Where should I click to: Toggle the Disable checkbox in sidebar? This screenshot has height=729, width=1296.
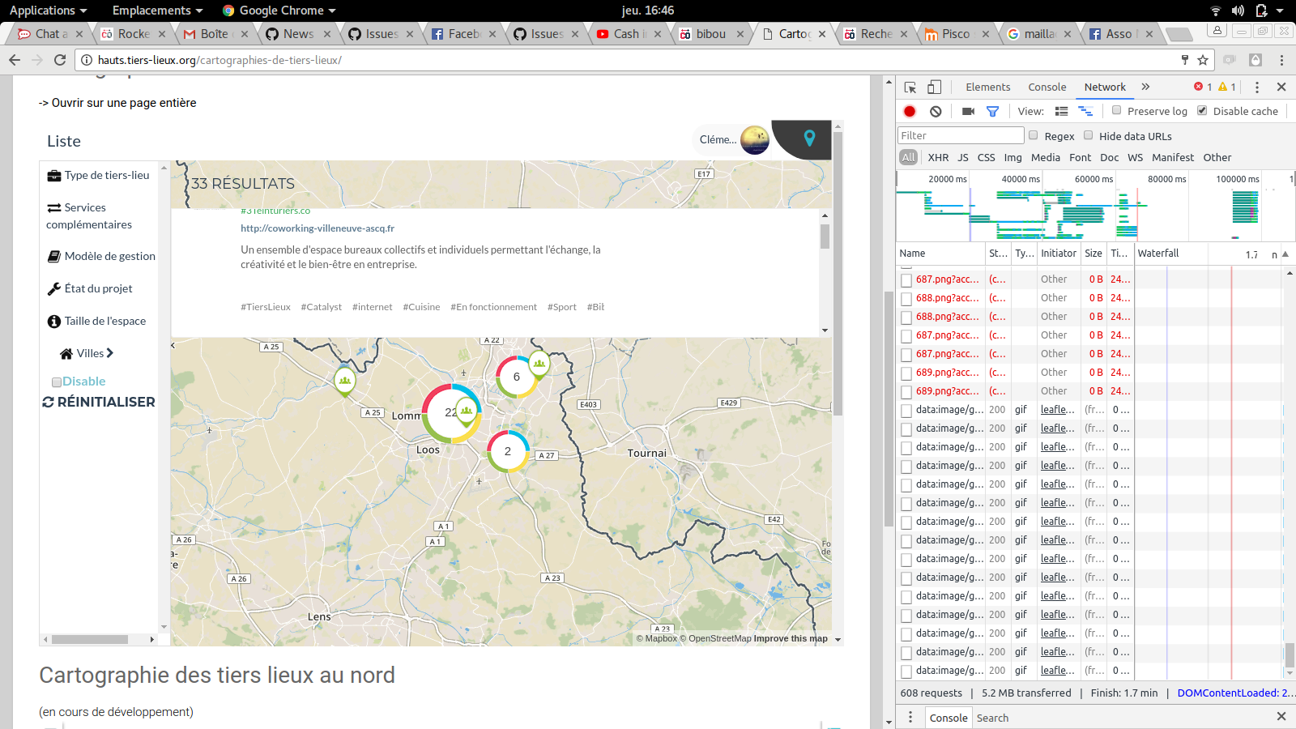click(x=57, y=382)
